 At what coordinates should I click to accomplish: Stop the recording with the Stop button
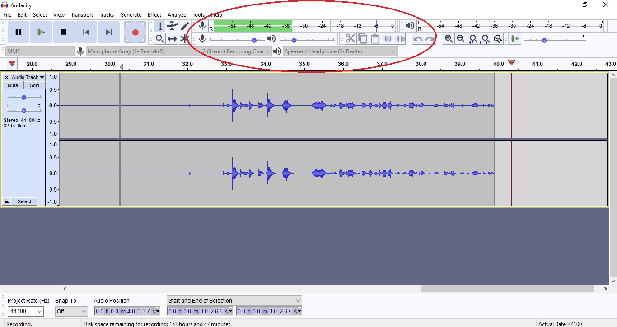64,32
